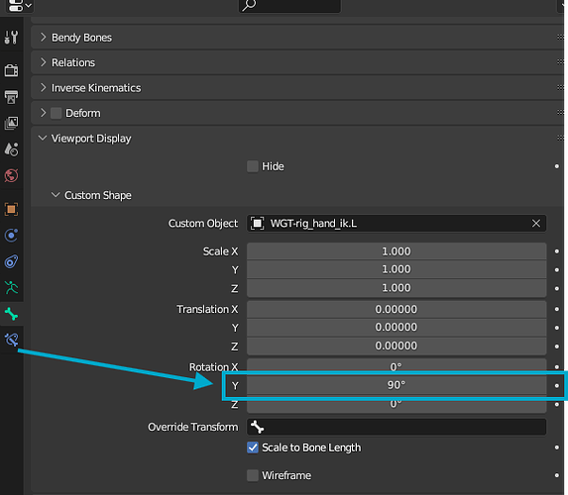This screenshot has height=495, width=568.
Task: Expand the Relations panel
Action: pyautogui.click(x=43, y=62)
